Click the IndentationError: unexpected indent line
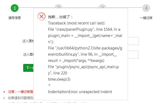This screenshot has width=166, height=103. pyautogui.click(x=80, y=92)
